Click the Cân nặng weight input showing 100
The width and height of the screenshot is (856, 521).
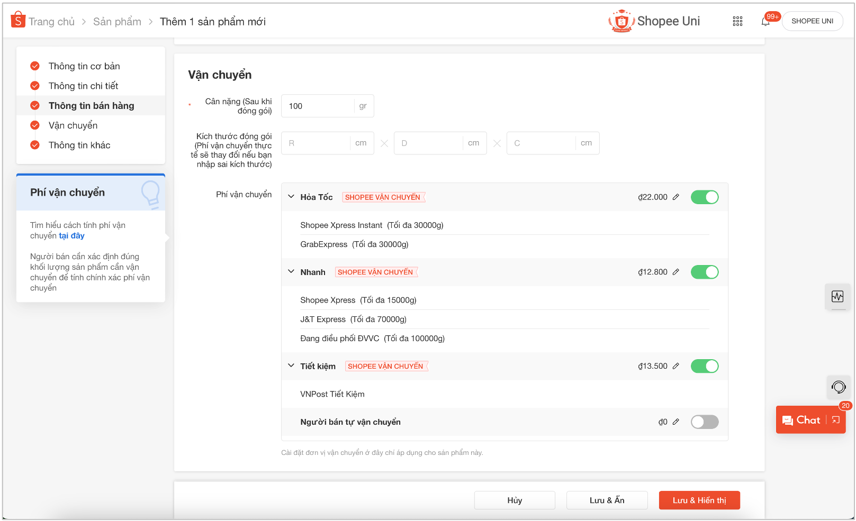point(318,106)
